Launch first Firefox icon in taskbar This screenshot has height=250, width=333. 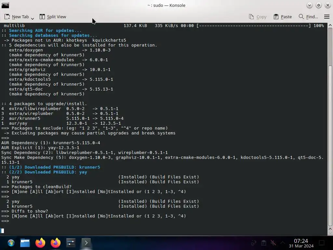pos(40,243)
